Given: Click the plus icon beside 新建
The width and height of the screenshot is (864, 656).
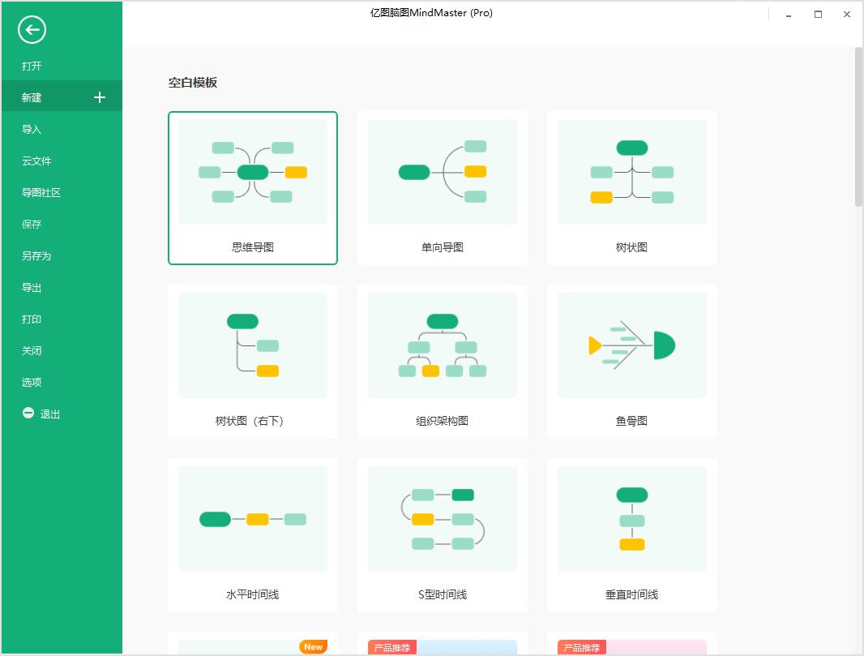Looking at the screenshot, I should (100, 97).
